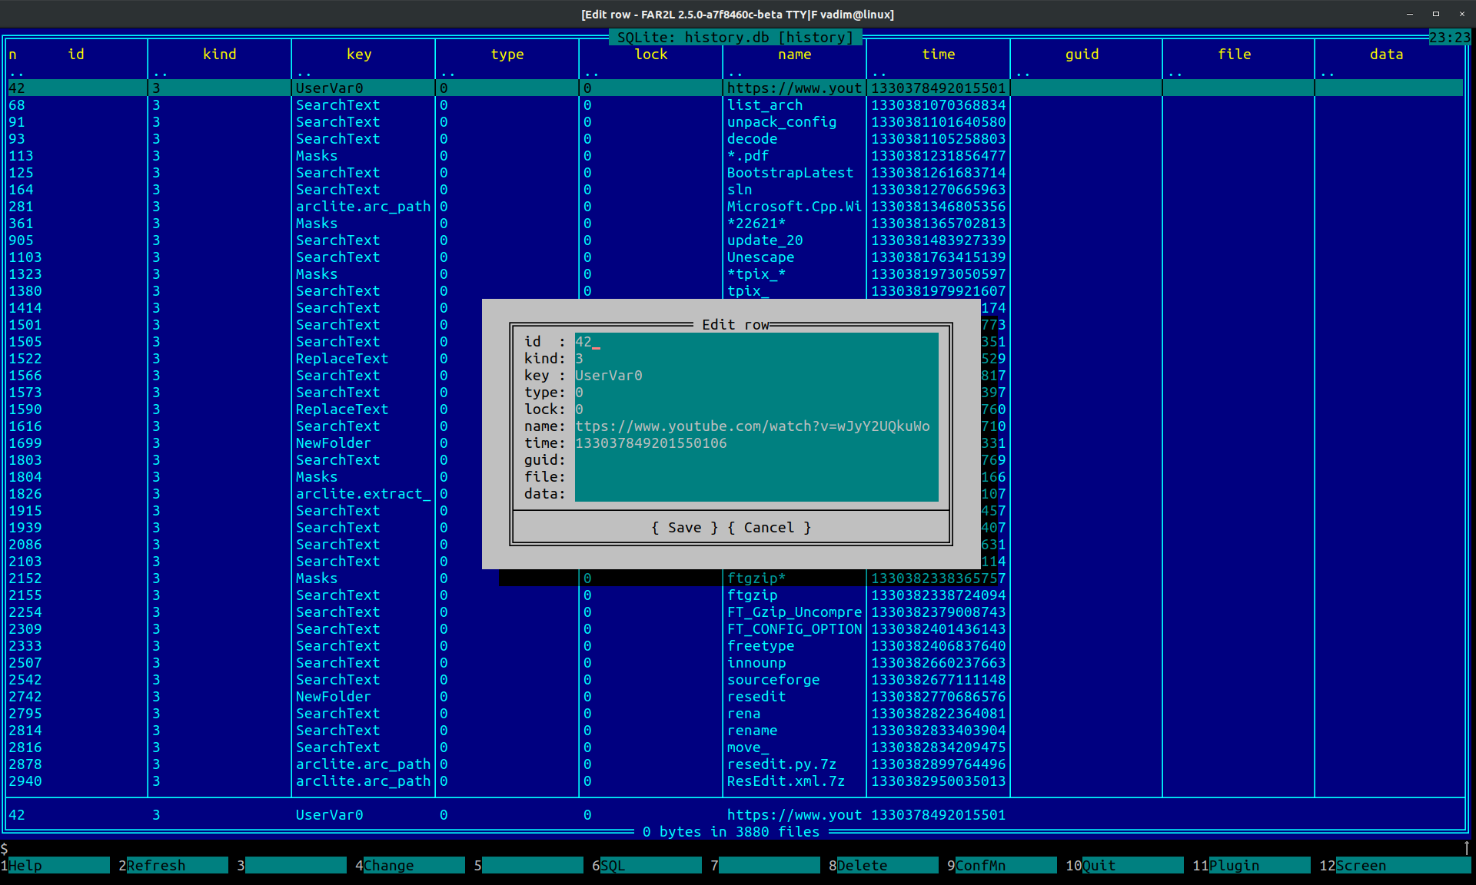Select row 2940 with ResEdit.xml.7z
The width and height of the screenshot is (1476, 885).
[x=785, y=781]
